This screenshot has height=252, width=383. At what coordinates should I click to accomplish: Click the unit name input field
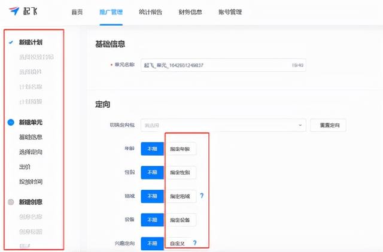click(x=223, y=65)
